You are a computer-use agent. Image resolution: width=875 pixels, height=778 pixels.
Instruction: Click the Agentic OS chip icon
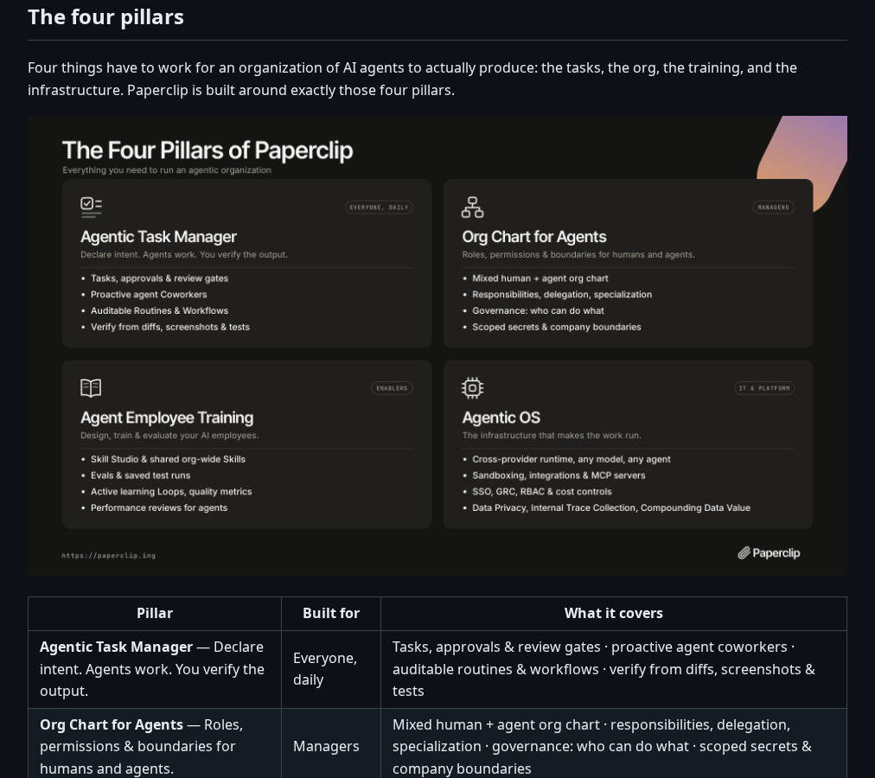(472, 388)
